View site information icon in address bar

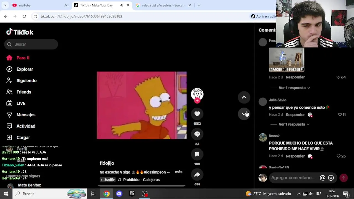point(35,16)
